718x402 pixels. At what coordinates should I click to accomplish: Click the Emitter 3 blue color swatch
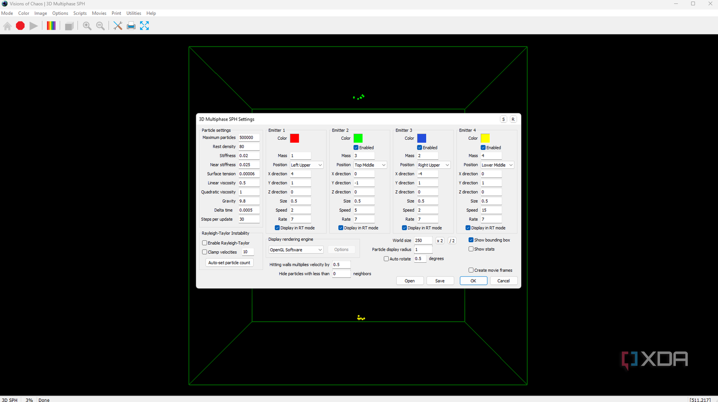422,138
